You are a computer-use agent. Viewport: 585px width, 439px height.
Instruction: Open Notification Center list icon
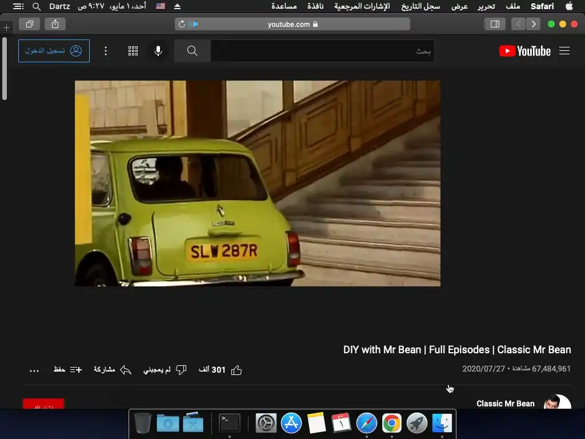tap(18, 6)
